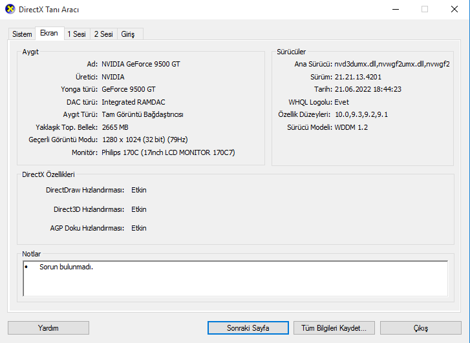Click the 'Geçerli Görüntü Modu:' label

pos(63,140)
